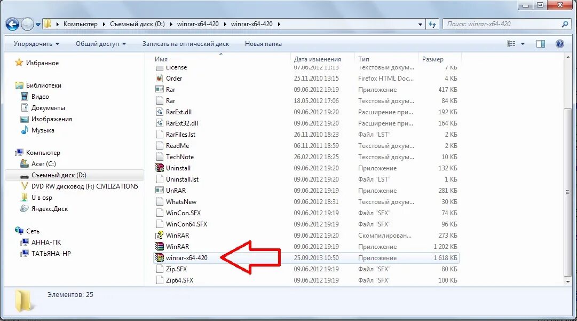Click the Rar text document icon (84 КБ)
The width and height of the screenshot is (577, 321).
[x=160, y=101]
